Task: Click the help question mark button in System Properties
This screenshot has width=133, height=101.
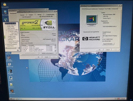Action: pos(119,6)
